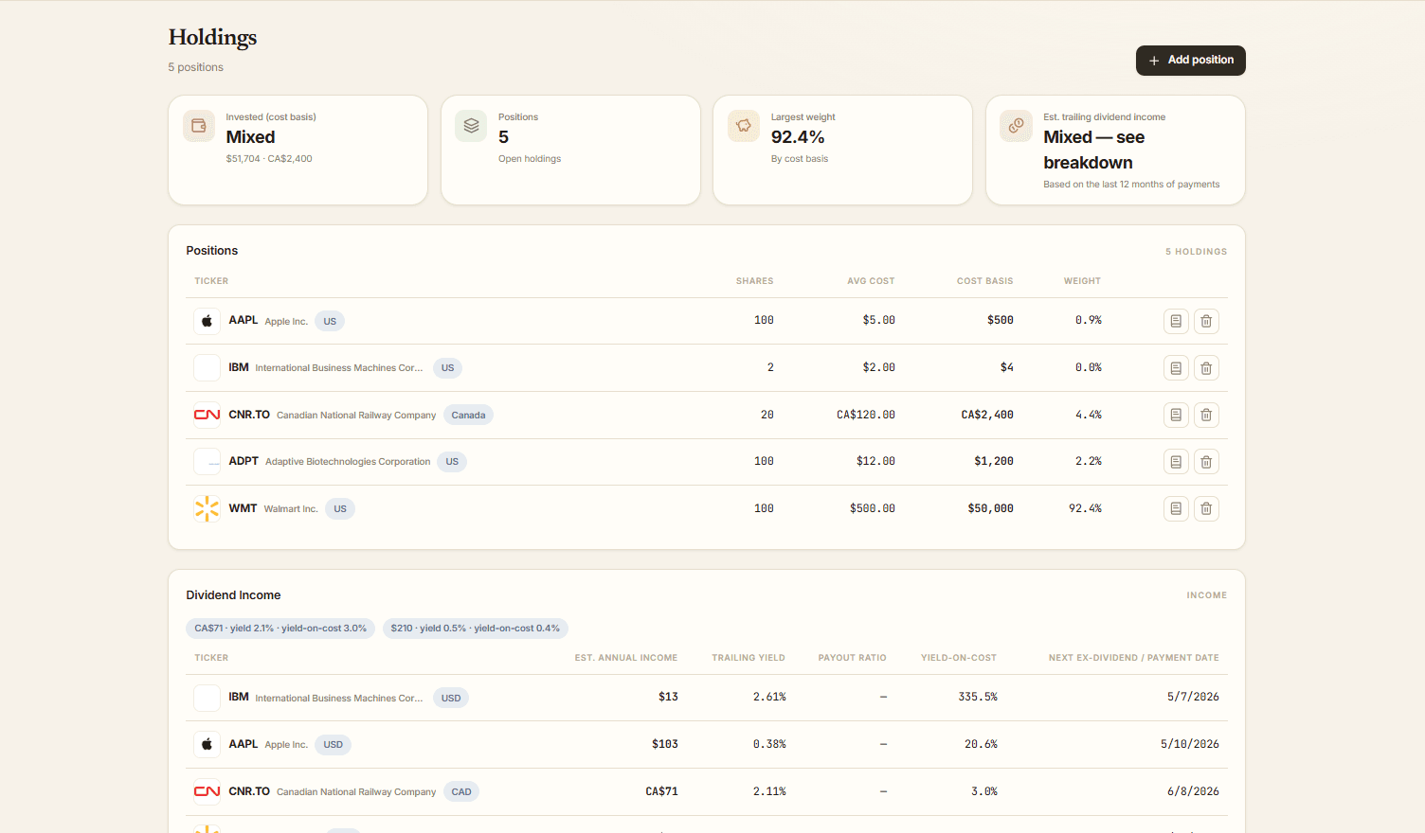
Task: Click the CN logo in Dividend Income table
Action: [207, 791]
